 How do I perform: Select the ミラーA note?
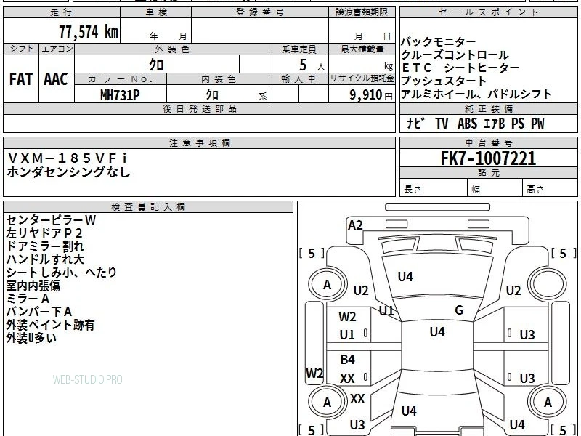point(28,299)
